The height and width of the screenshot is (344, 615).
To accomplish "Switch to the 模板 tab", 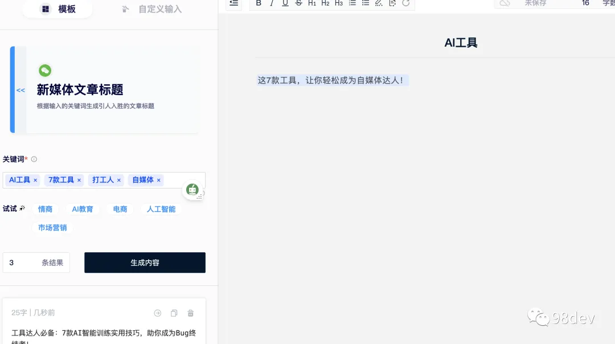I will [x=57, y=9].
